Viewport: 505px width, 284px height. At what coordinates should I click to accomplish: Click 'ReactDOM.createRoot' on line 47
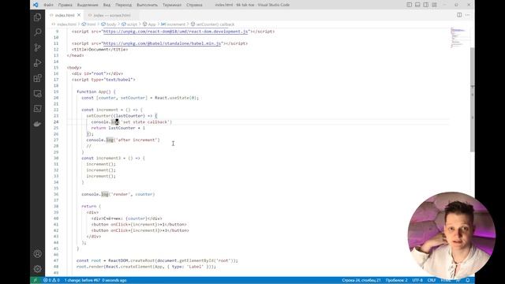(x=132, y=261)
